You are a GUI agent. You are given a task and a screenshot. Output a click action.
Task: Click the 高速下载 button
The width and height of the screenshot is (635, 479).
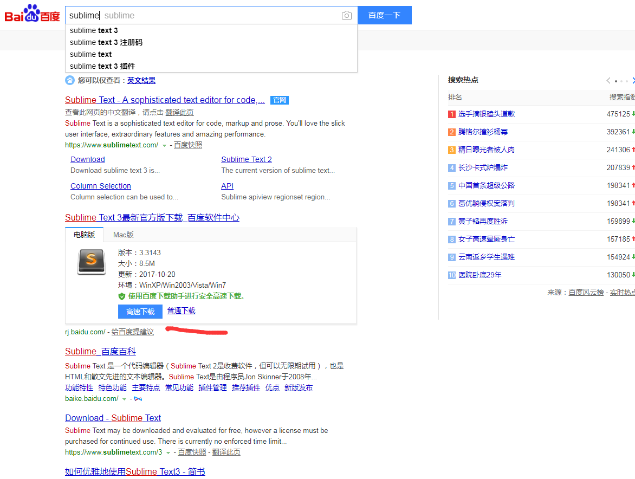click(140, 312)
